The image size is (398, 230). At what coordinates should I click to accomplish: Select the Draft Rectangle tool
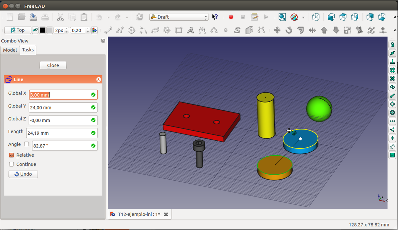point(179,30)
